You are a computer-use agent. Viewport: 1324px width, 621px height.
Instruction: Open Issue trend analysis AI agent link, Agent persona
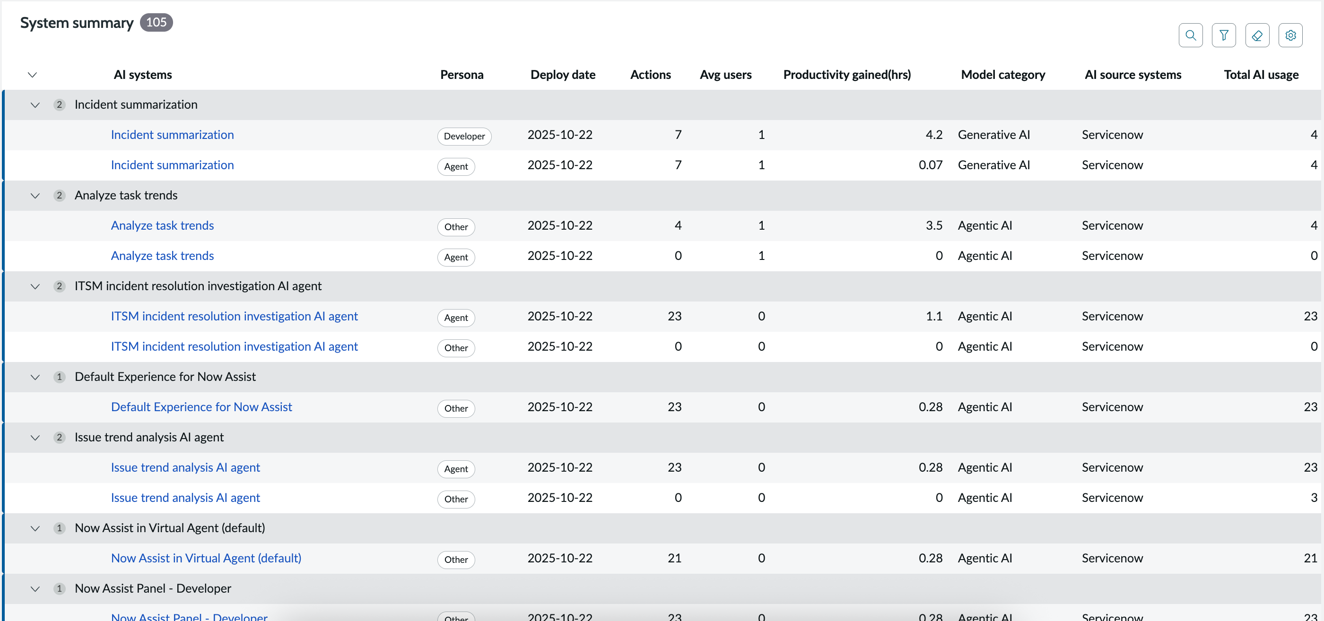coord(185,468)
